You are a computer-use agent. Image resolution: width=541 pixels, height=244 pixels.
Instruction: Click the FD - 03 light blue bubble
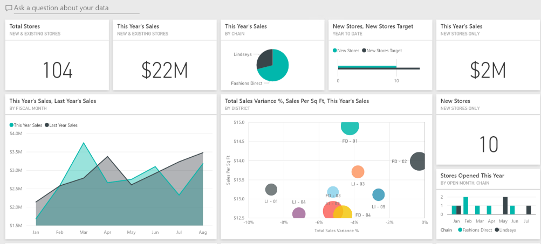[333, 191]
